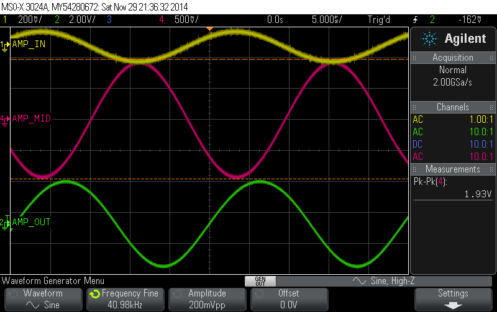Viewport: 497px width, 312px height.
Task: Click the GEN OUT indicator icon
Action: (260, 281)
